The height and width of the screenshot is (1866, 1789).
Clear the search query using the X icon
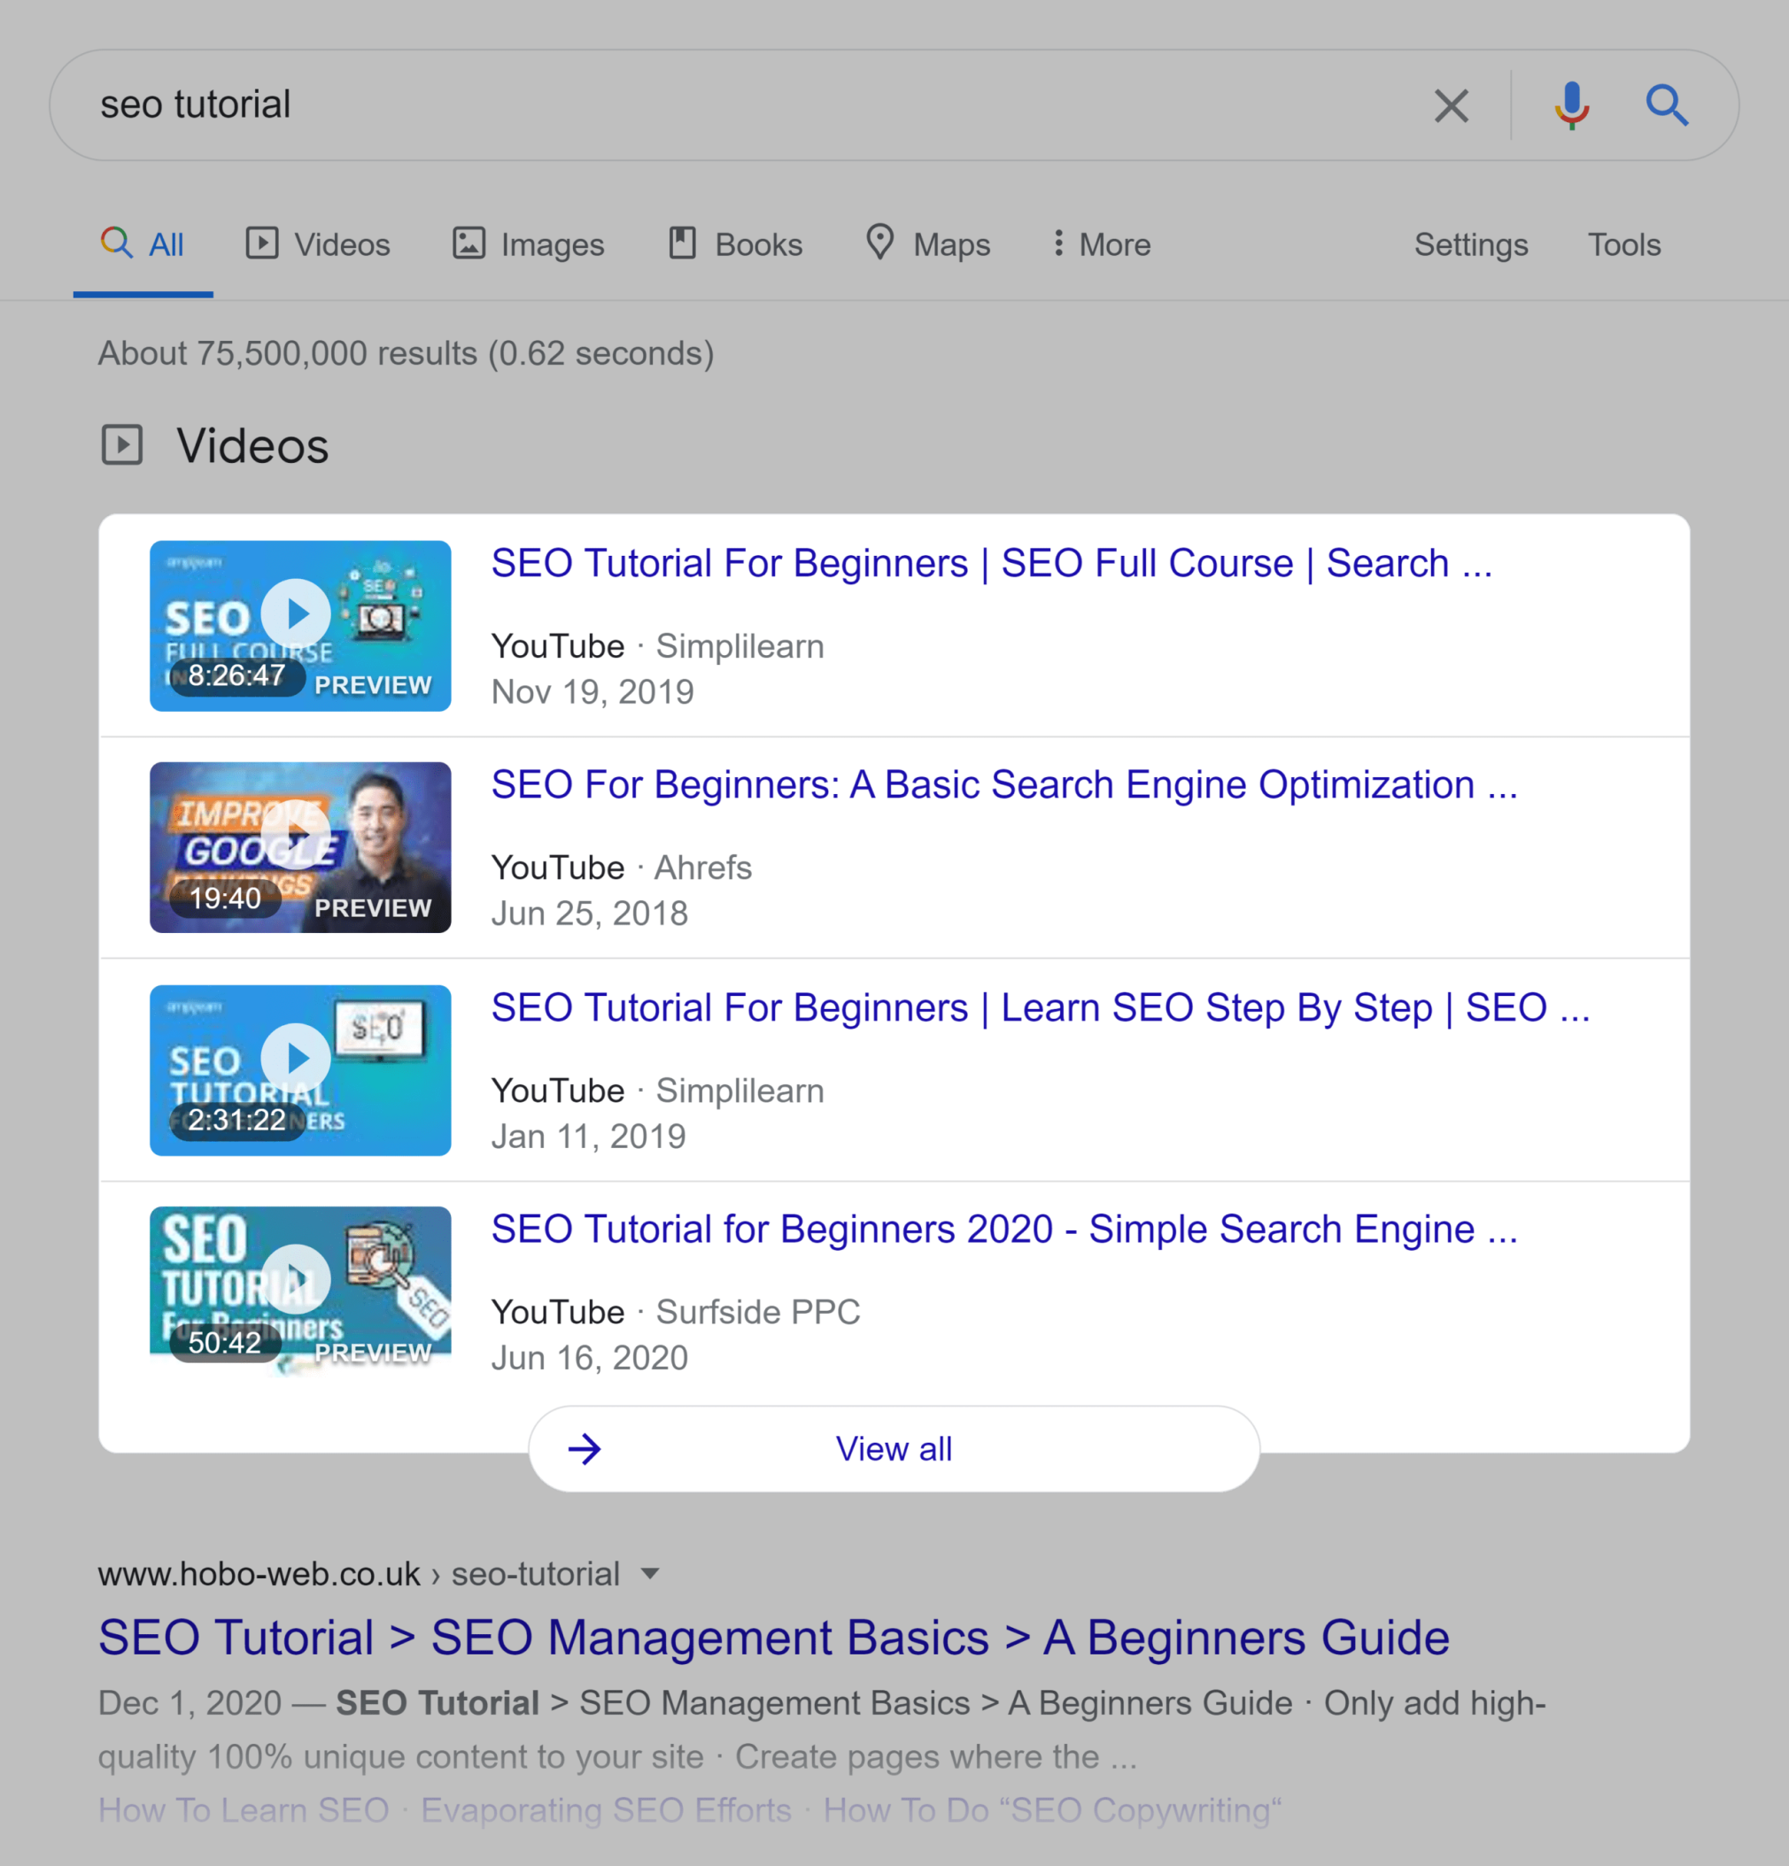(x=1451, y=105)
